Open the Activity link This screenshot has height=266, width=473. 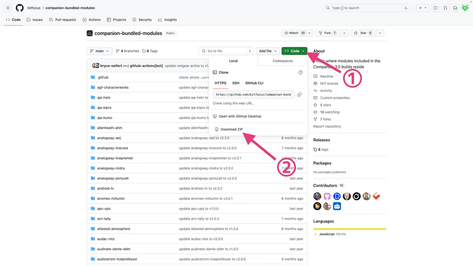click(323, 91)
